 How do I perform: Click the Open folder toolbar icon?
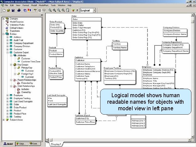point(8,10)
